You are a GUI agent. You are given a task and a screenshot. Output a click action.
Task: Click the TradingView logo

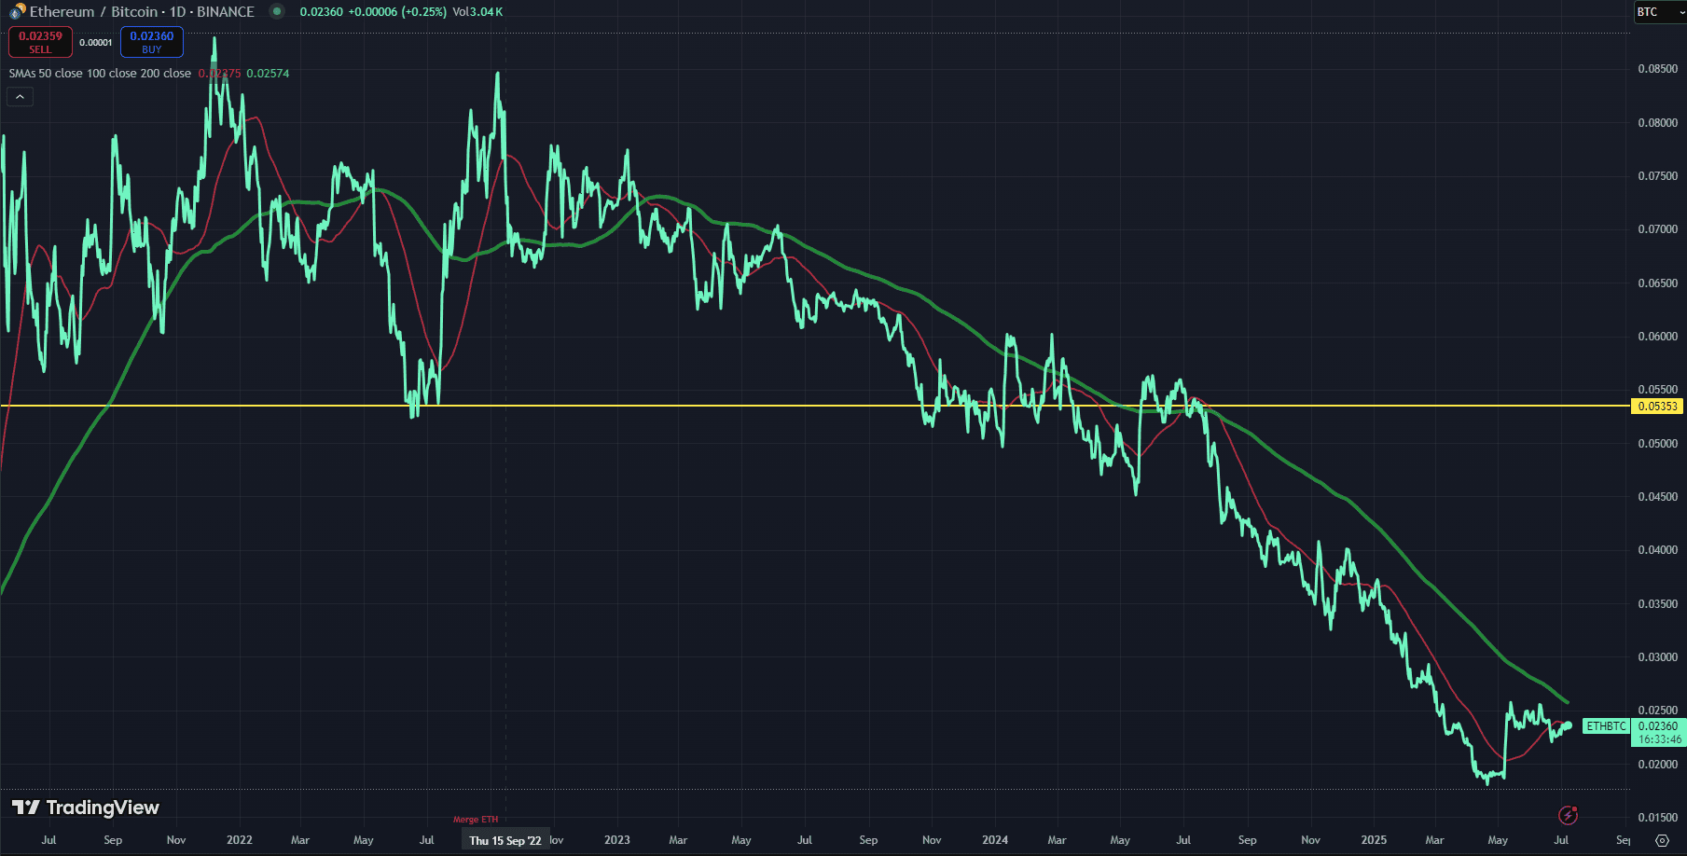pos(85,808)
